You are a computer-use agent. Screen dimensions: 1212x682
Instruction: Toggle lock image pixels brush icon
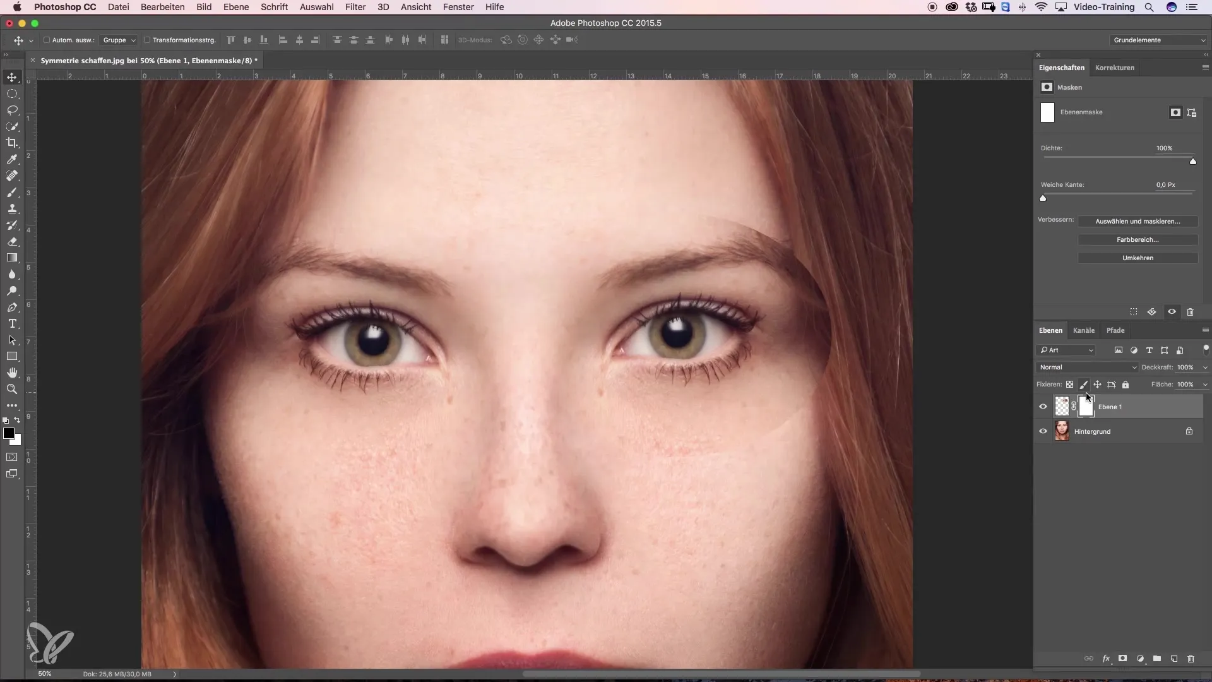[1083, 385]
